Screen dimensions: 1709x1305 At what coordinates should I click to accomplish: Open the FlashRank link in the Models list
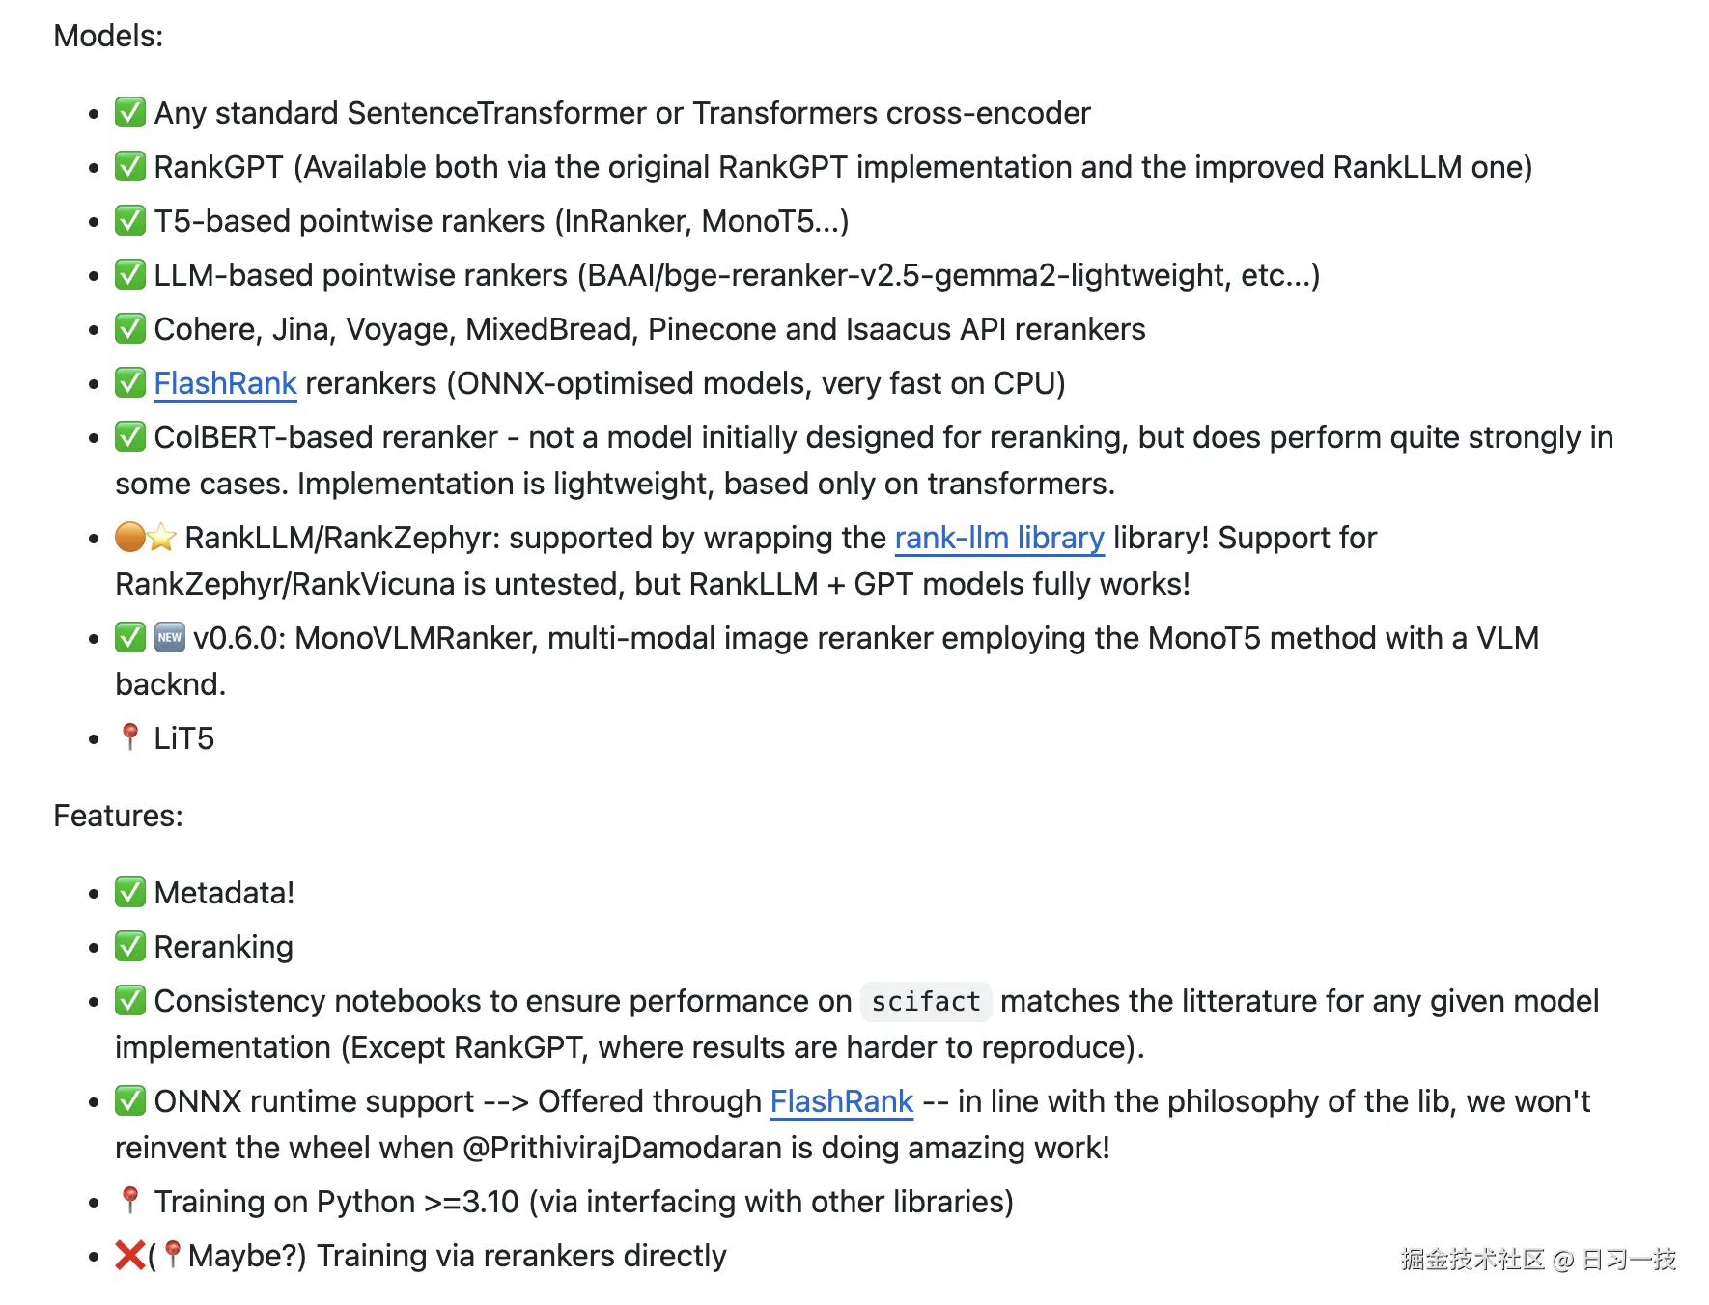click(225, 383)
